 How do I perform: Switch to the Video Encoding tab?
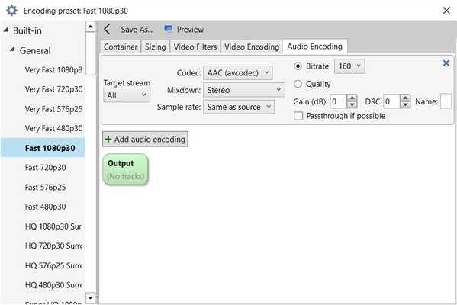(x=252, y=47)
